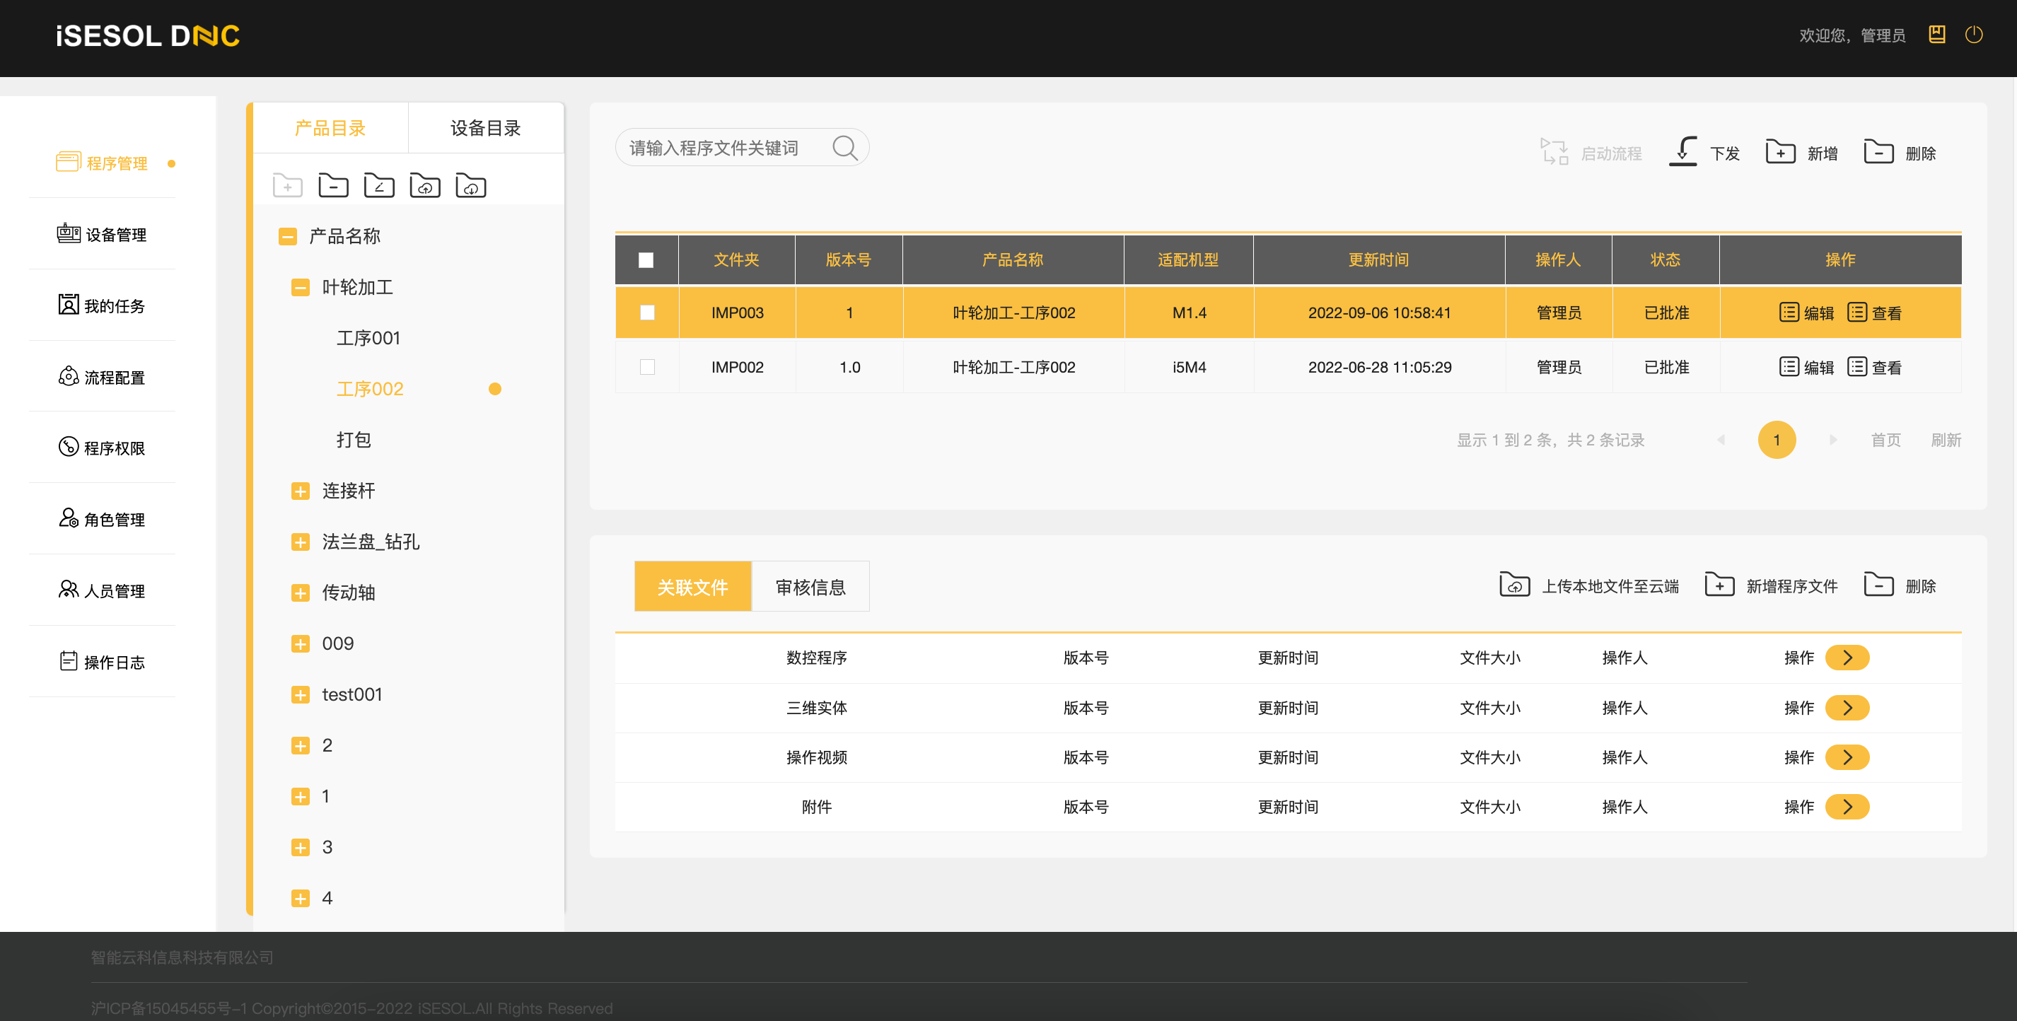Click the disabled 启动流程 icon

click(x=1554, y=151)
